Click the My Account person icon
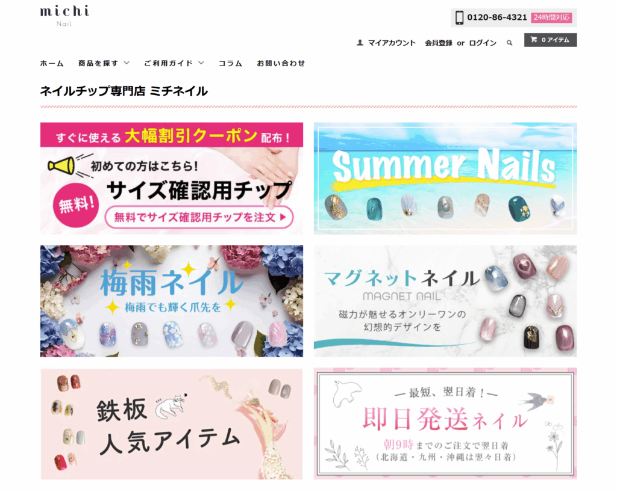Screen dimensions: 617x492 click(x=360, y=43)
